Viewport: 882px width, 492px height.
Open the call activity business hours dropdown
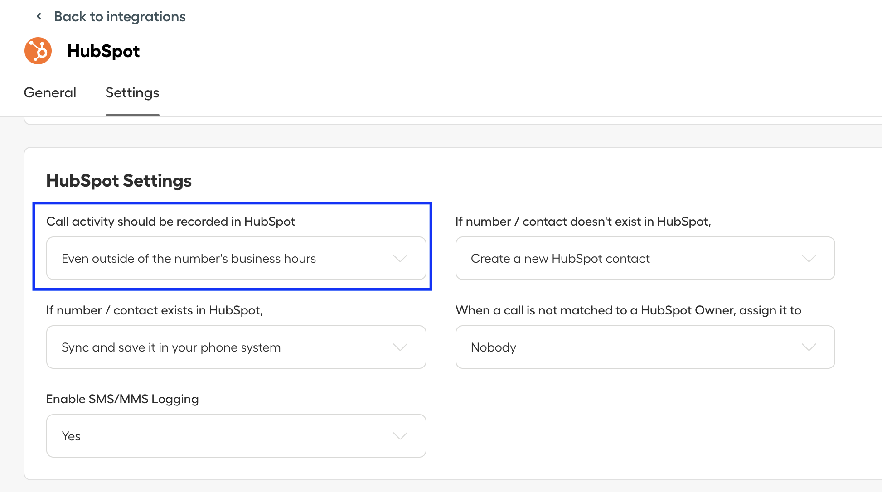pyautogui.click(x=236, y=258)
